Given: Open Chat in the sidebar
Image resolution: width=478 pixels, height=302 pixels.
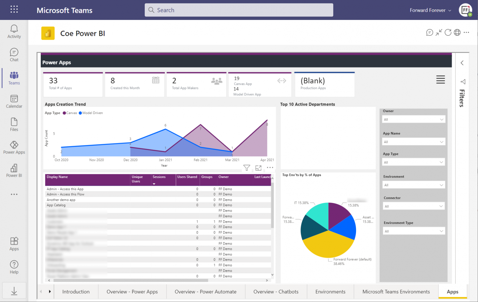Looking at the screenshot, I should tap(14, 55).
